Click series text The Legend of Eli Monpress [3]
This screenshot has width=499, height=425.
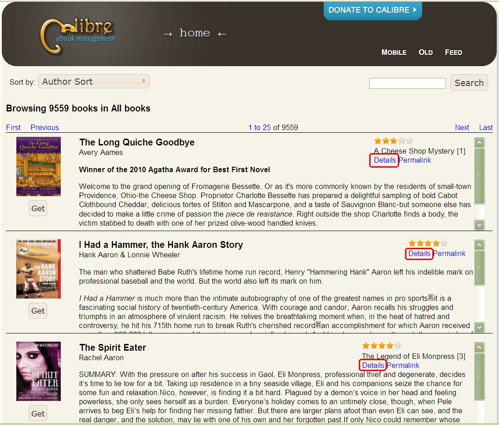click(x=413, y=356)
